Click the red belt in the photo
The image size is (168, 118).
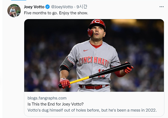pyautogui.click(x=93, y=87)
